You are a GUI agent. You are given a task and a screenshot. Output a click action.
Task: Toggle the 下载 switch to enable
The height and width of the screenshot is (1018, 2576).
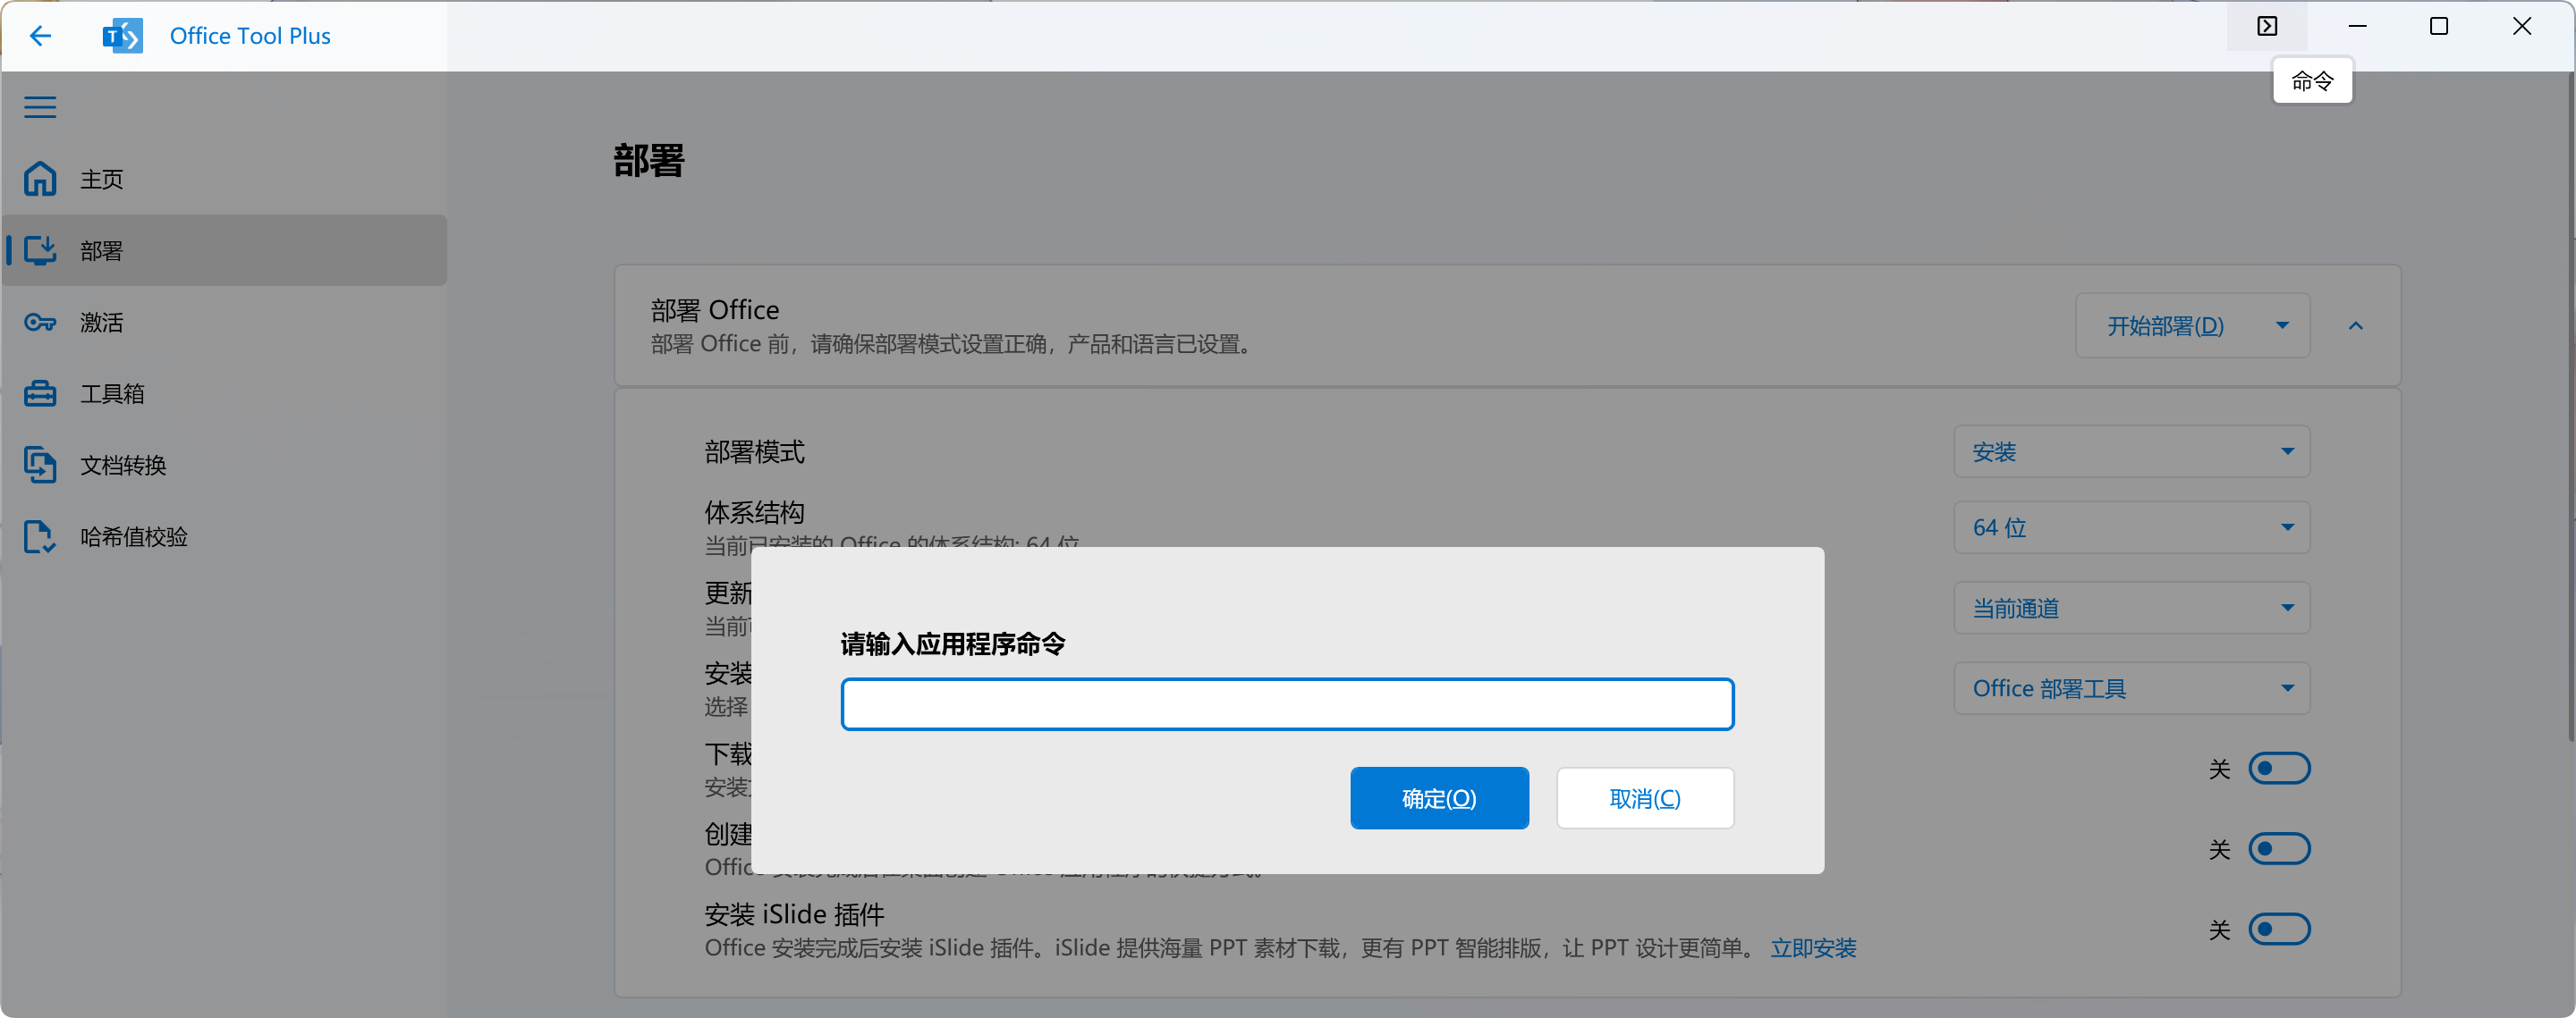[2280, 769]
